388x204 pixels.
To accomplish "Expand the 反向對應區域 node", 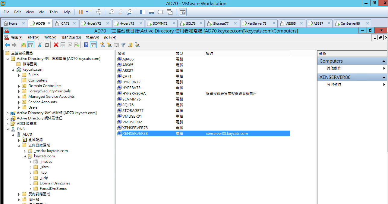I will click(x=19, y=194).
